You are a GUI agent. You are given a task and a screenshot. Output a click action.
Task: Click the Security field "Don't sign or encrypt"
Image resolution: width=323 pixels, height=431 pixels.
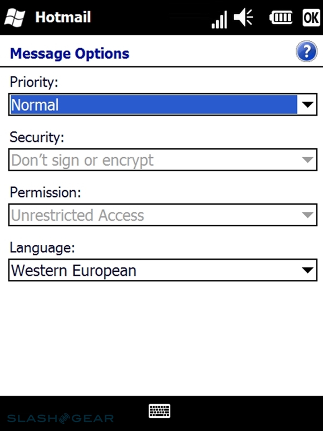pyautogui.click(x=153, y=160)
